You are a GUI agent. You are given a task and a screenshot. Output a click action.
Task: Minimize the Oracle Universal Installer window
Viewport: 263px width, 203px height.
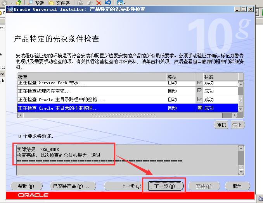coord(237,9)
